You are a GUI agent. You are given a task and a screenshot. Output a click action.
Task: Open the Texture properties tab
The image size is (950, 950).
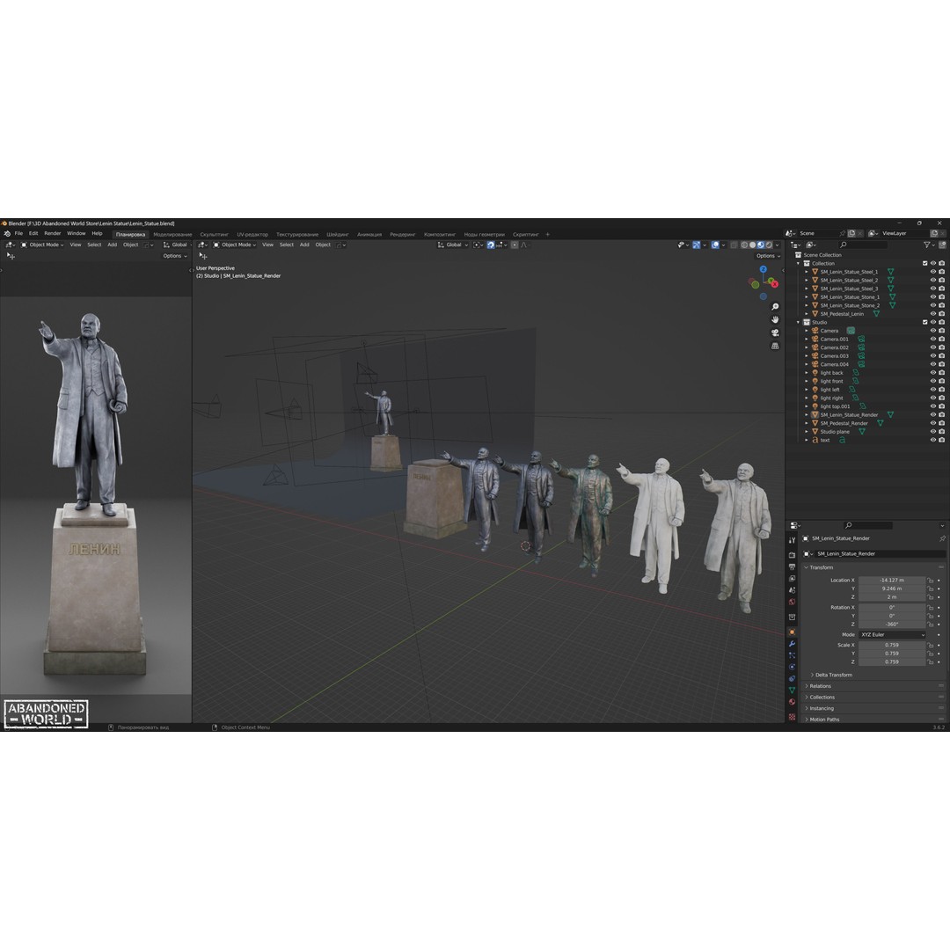(x=792, y=717)
